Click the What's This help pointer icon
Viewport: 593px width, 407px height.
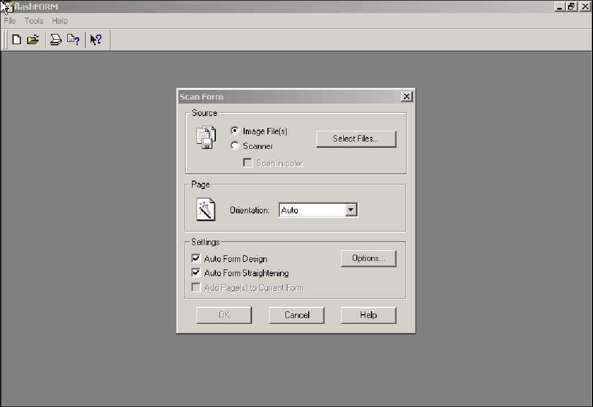(96, 40)
